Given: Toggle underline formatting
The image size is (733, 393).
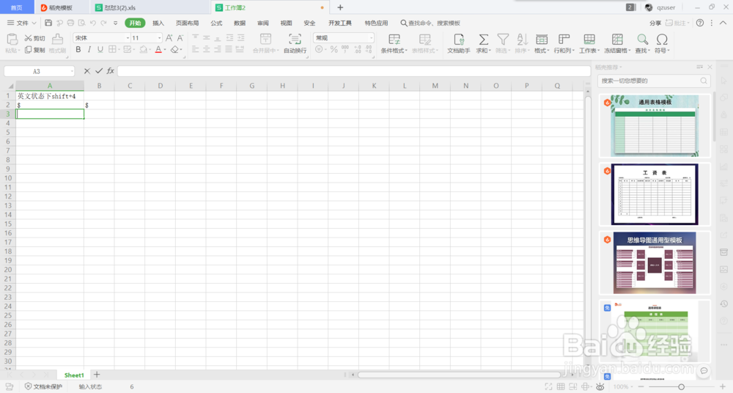Looking at the screenshot, I should click(100, 50).
